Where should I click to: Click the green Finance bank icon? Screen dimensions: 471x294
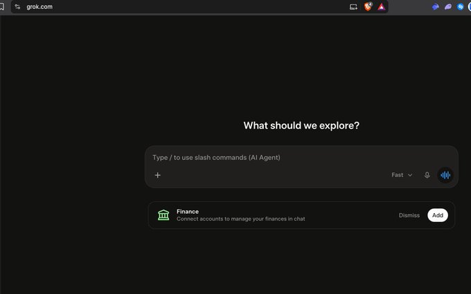[163, 215]
